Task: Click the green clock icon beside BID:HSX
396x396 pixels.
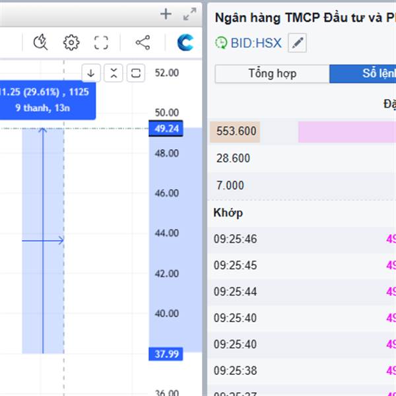Action: pos(221,43)
